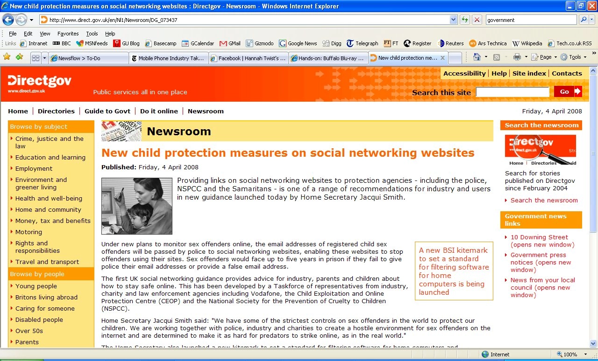Open the View menu
Image resolution: width=598 pixels, height=361 pixels.
click(45, 34)
